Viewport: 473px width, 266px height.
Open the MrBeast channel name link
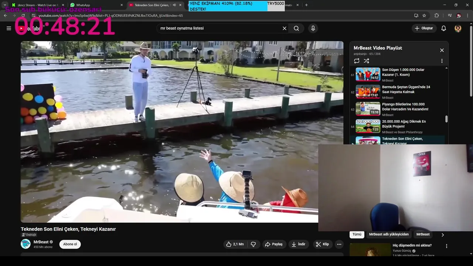[41, 242]
